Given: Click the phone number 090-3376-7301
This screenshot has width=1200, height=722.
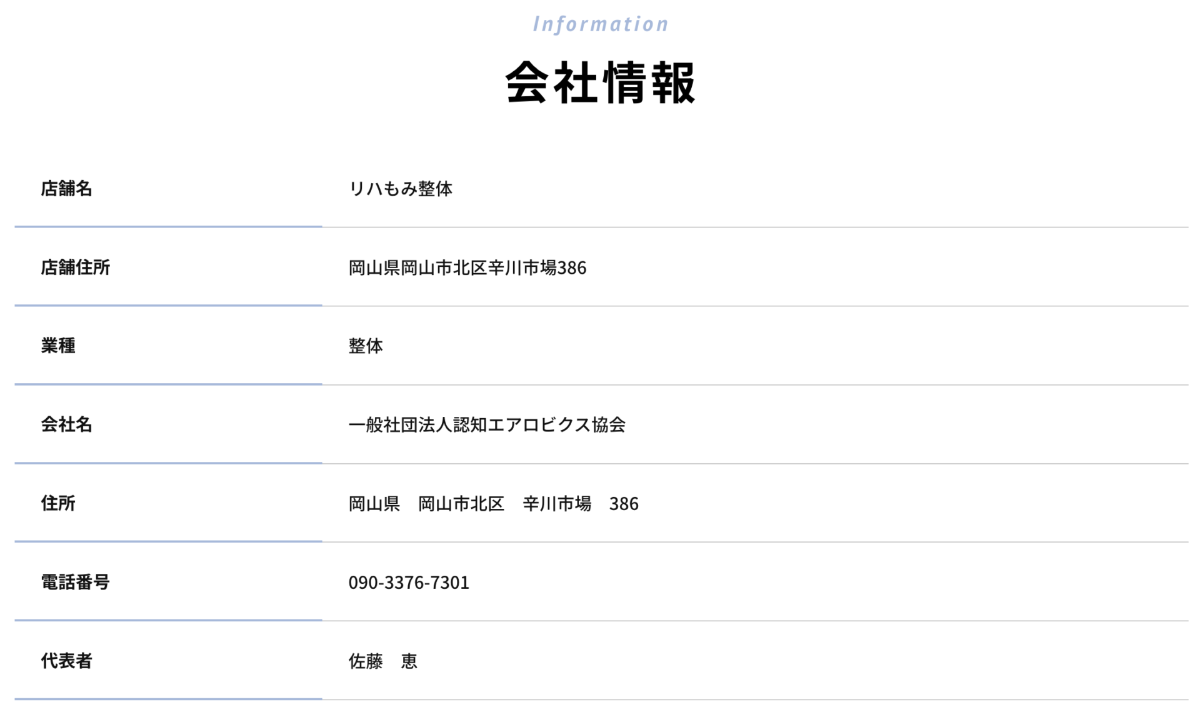Looking at the screenshot, I should tap(409, 582).
